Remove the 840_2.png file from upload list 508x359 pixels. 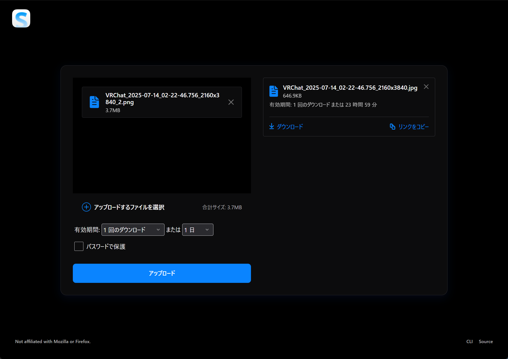(231, 102)
